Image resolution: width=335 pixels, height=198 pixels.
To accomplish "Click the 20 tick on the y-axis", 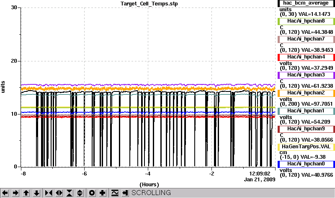I will 14,61.
